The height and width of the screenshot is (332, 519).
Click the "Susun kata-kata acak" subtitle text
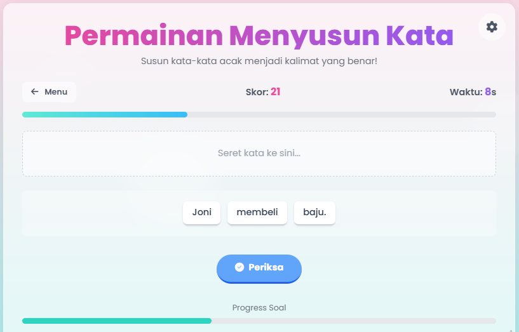pyautogui.click(x=259, y=62)
